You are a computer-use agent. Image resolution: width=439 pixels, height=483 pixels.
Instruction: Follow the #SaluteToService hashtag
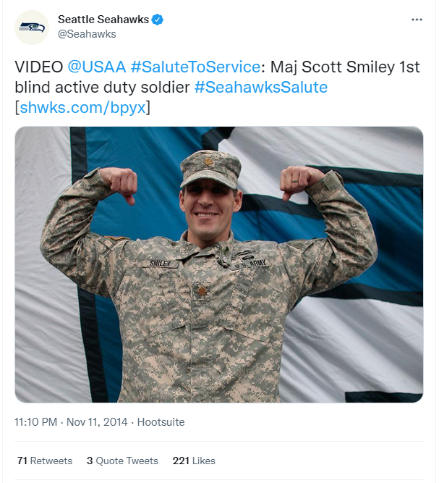tap(195, 67)
